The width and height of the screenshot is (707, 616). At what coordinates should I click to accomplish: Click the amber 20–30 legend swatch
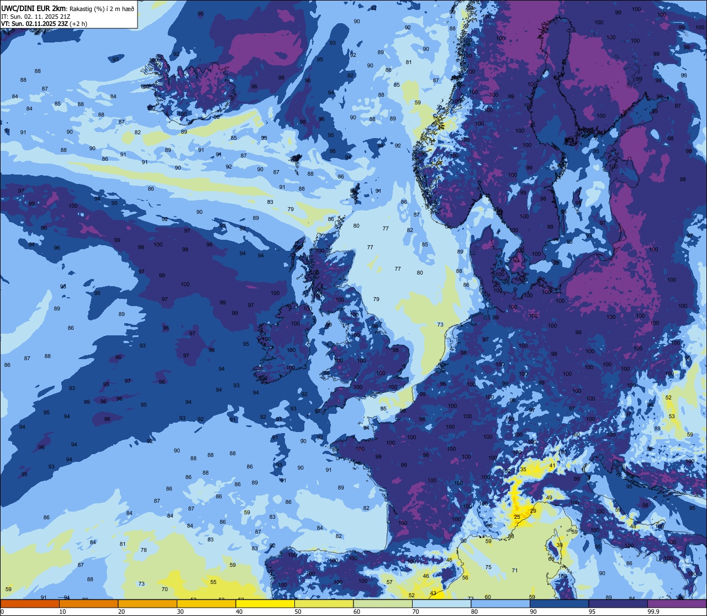(147, 604)
